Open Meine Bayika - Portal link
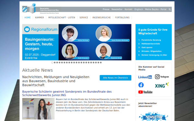The width and height of the screenshot is (194, 121). 156,9
